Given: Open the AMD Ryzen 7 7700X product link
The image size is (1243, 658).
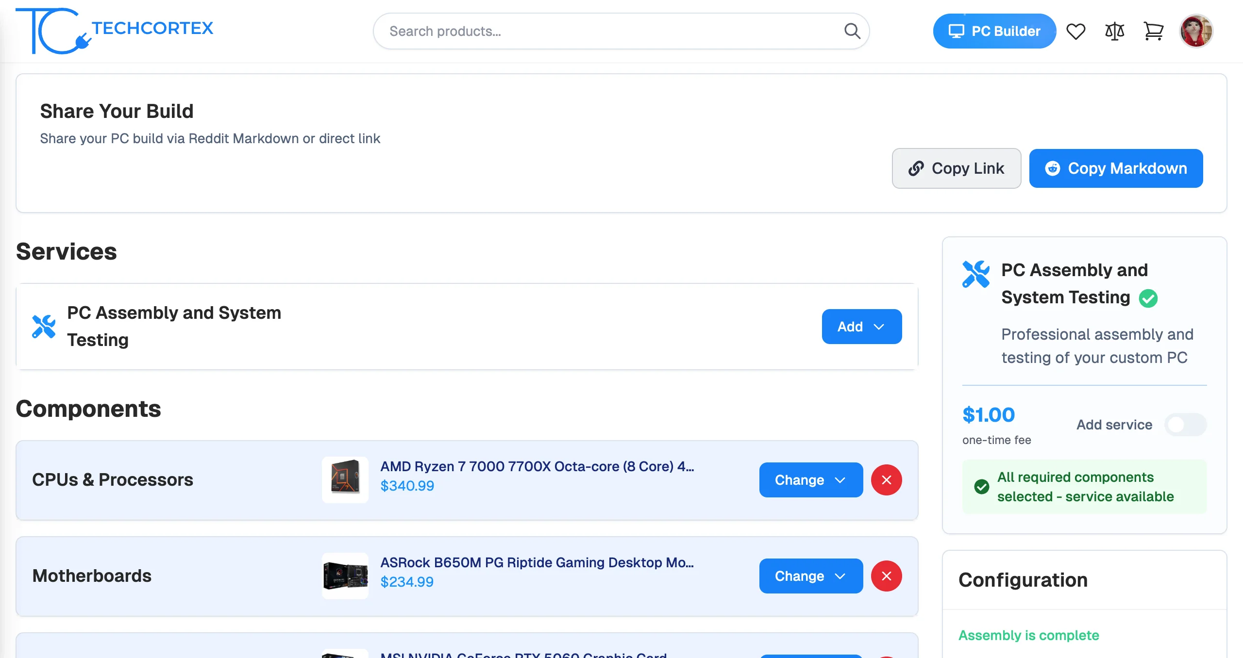Looking at the screenshot, I should coord(537,466).
